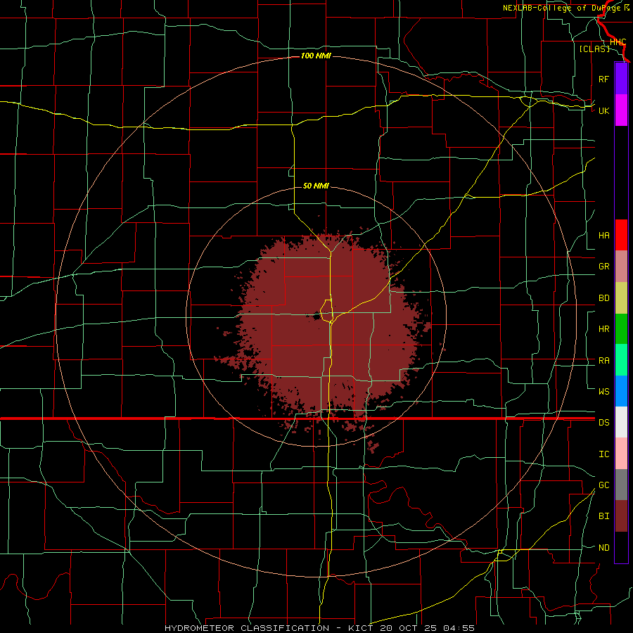Click the HHC product label
This screenshot has width=633, height=633.
pos(618,42)
